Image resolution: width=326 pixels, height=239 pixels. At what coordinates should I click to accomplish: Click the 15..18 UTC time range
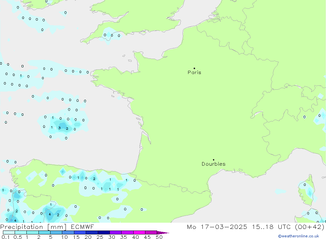[x=271, y=227]
